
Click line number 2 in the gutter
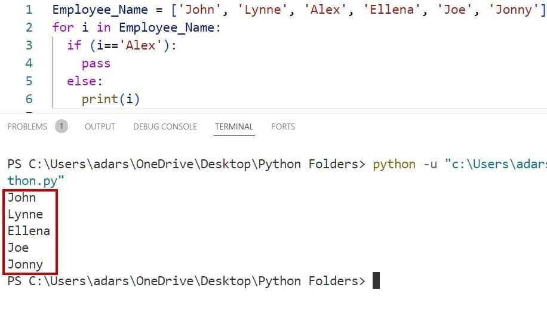(x=29, y=28)
